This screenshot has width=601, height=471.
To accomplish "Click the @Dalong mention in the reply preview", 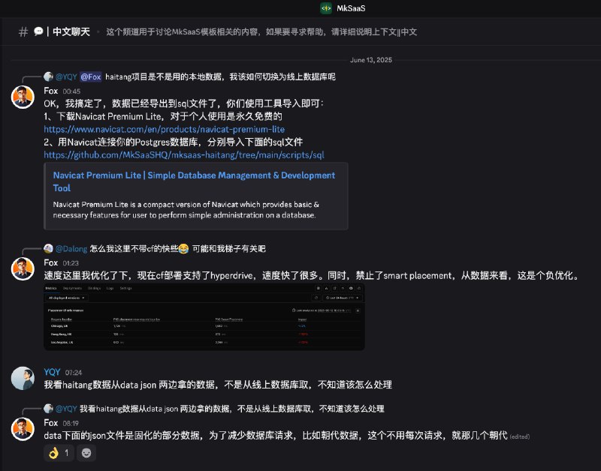I will click(x=71, y=249).
